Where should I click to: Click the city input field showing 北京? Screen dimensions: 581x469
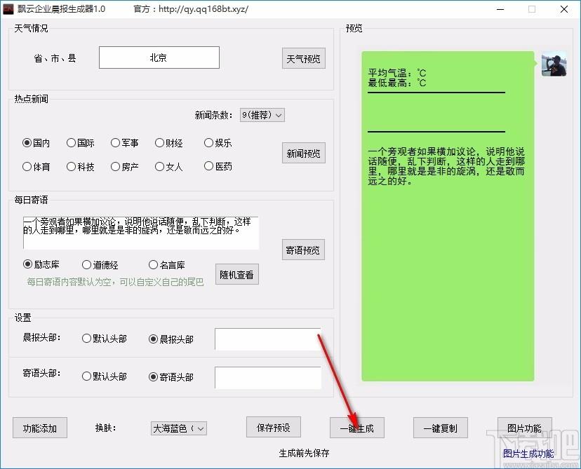[x=159, y=57]
